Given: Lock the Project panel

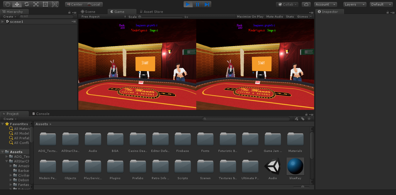Looking at the screenshot, I should coord(306,114).
